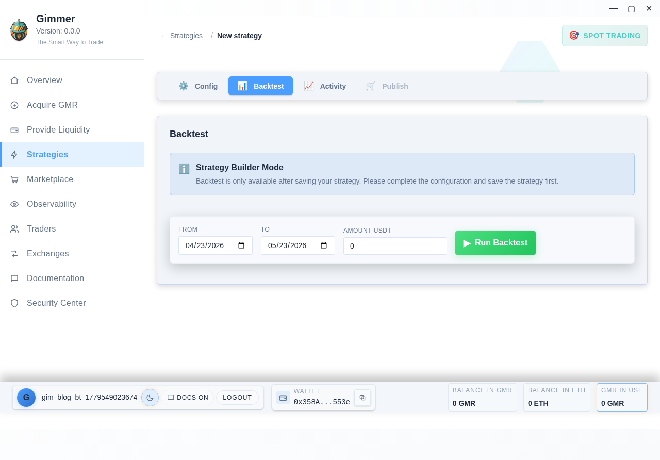Click the Marketplace cart icon
This screenshot has height=460, width=660.
tap(14, 179)
